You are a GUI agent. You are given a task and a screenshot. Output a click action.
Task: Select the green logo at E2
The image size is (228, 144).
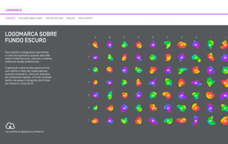pyautogui.click(x=153, y=57)
